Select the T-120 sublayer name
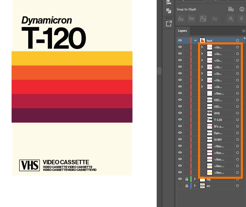Image resolution: width=246 pixels, height=207 pixels. coord(218,120)
